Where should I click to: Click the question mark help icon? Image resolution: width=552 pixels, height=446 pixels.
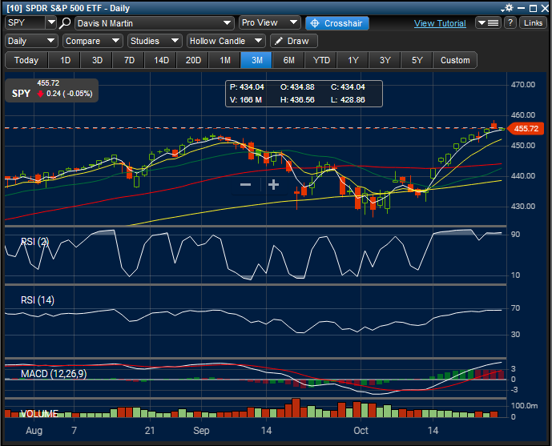click(510, 23)
